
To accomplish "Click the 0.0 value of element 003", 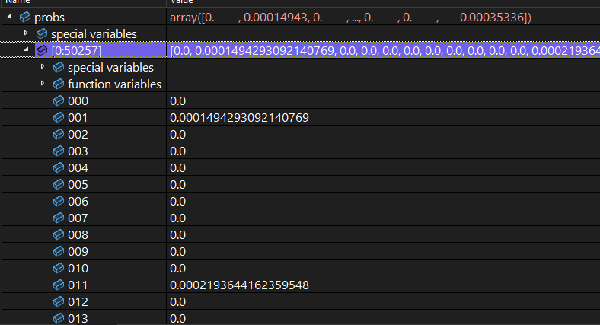I will point(178,151).
